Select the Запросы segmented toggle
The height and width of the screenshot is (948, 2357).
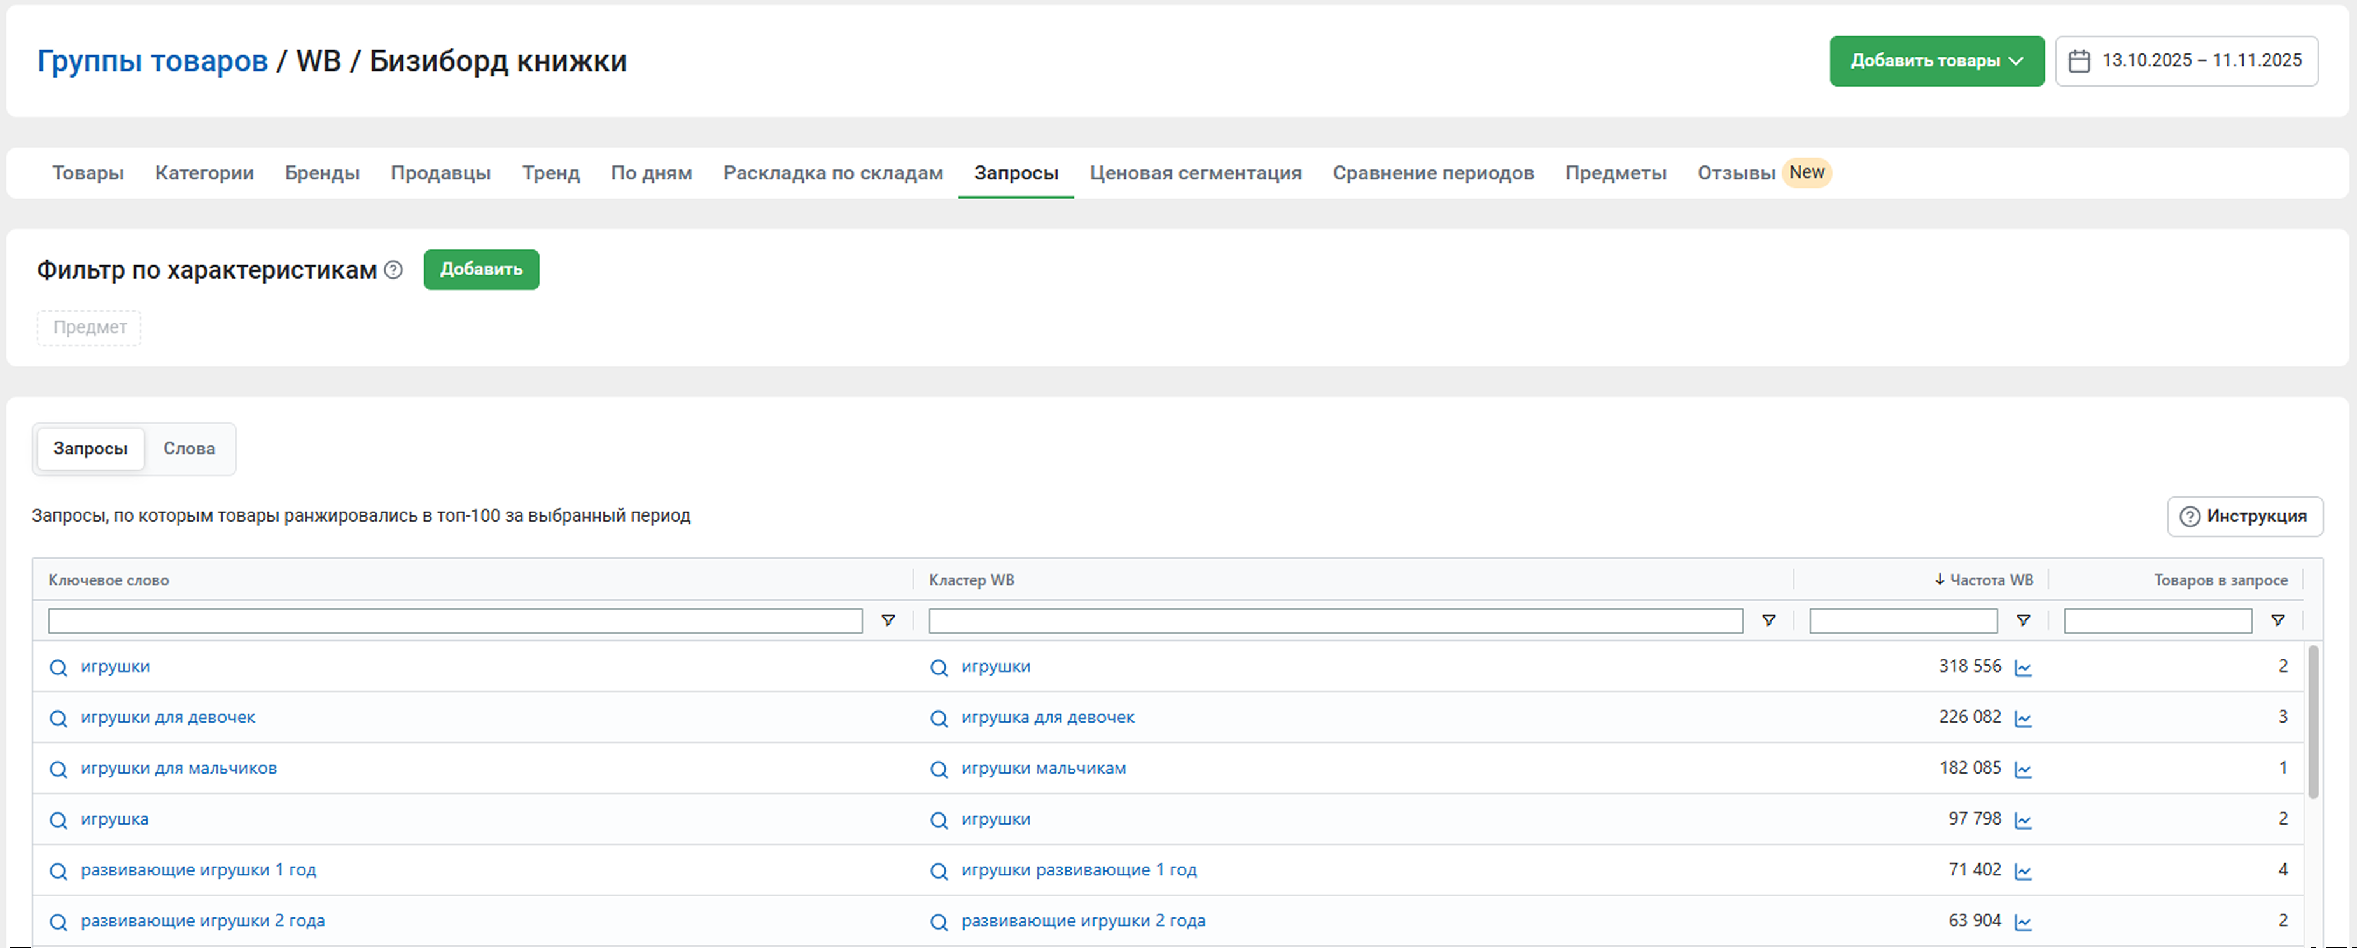pos(90,449)
